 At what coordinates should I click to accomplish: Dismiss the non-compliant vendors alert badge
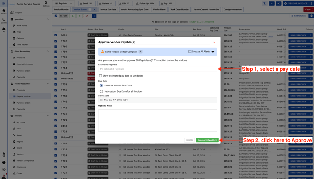click(x=141, y=51)
